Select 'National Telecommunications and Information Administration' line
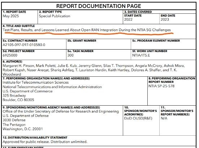This screenshot has width=199, height=148. tap(52, 87)
